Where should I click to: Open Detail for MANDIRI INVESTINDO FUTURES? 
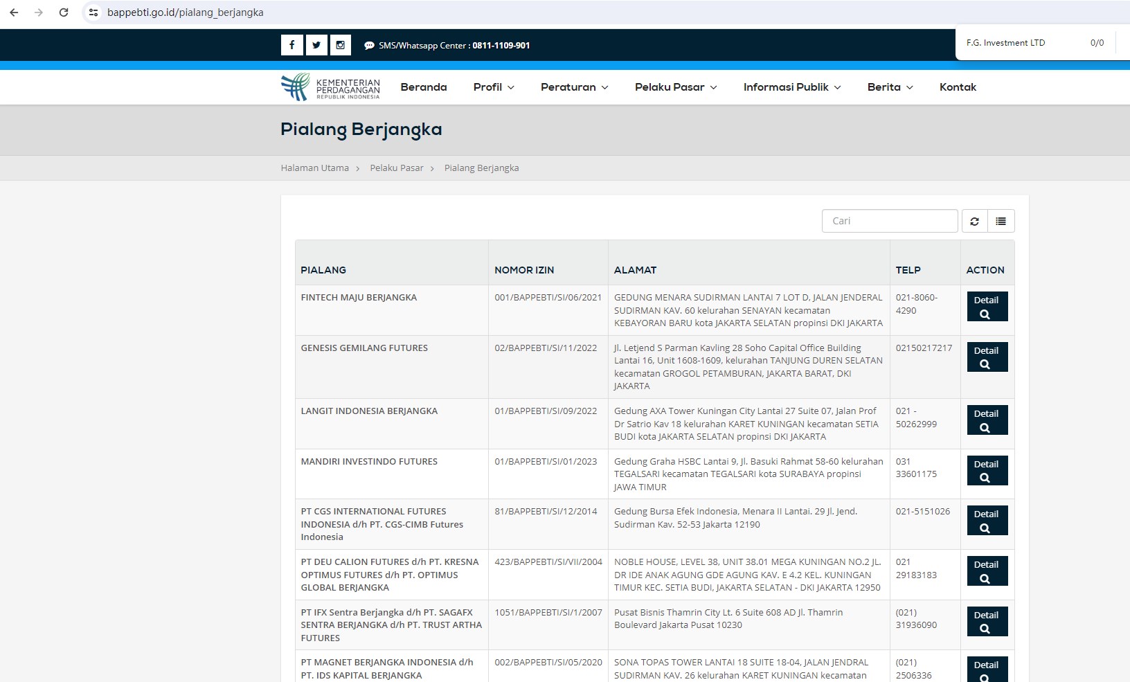tap(987, 471)
